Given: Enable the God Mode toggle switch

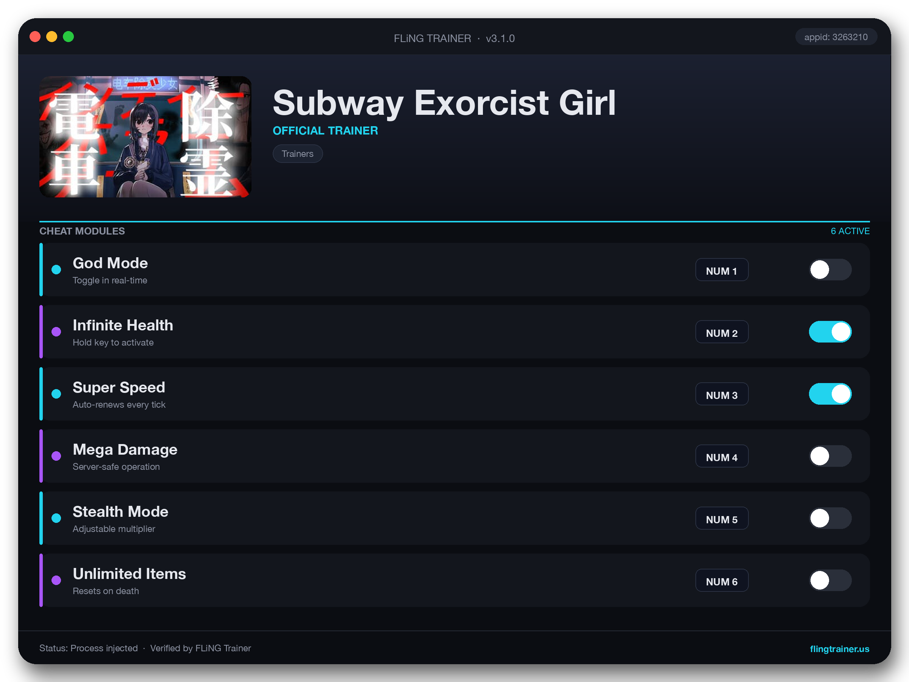Looking at the screenshot, I should pyautogui.click(x=830, y=270).
